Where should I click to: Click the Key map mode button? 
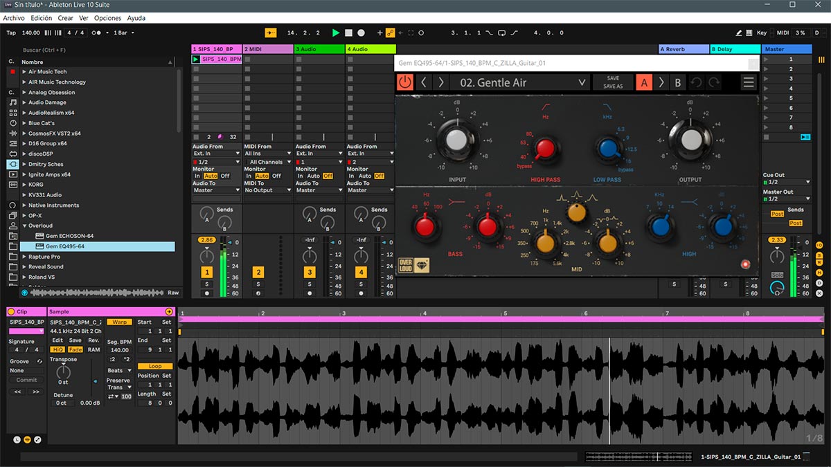(x=762, y=33)
